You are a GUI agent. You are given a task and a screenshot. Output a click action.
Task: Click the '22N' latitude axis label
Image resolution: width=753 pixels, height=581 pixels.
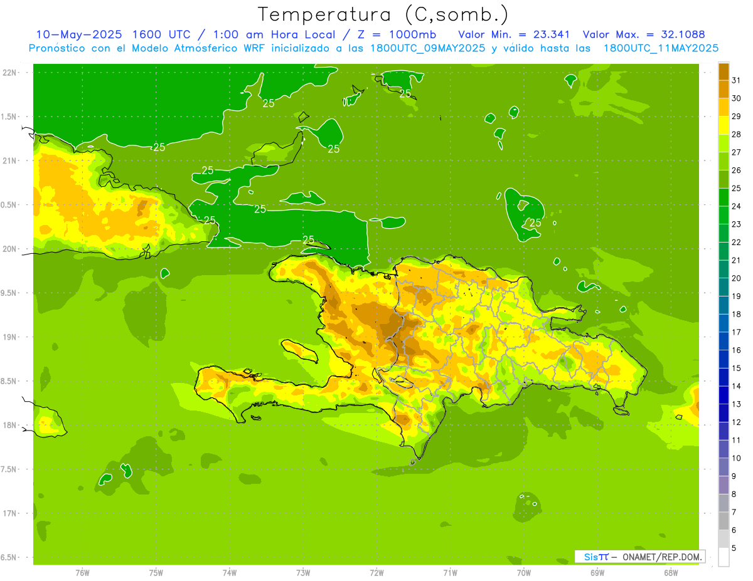[x=10, y=73]
